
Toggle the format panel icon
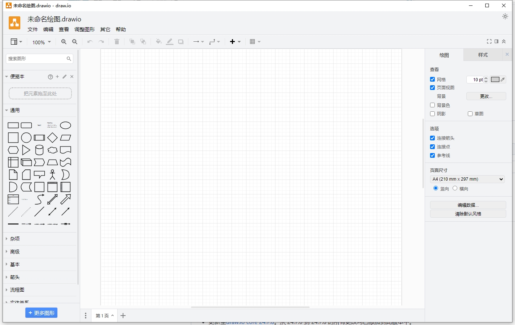[496, 41]
